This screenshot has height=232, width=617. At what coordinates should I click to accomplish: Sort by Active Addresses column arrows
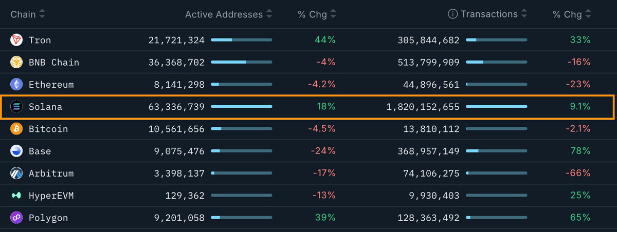tap(269, 14)
